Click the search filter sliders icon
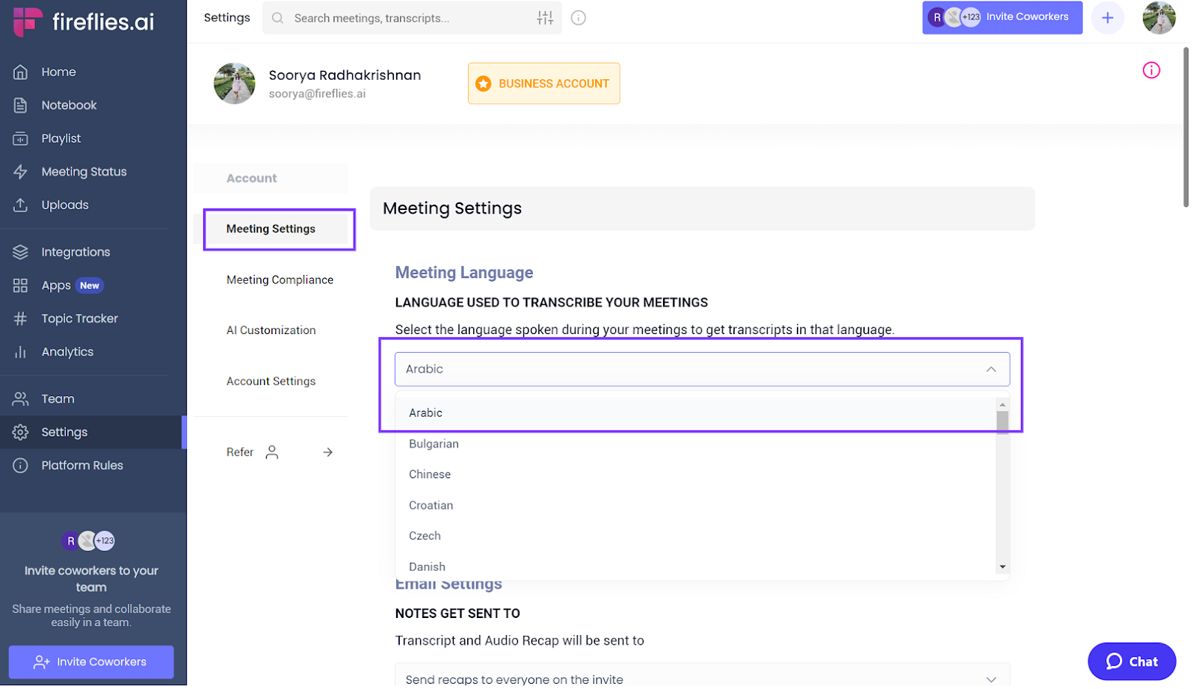Image resolution: width=1196 pixels, height=689 pixels. [545, 18]
